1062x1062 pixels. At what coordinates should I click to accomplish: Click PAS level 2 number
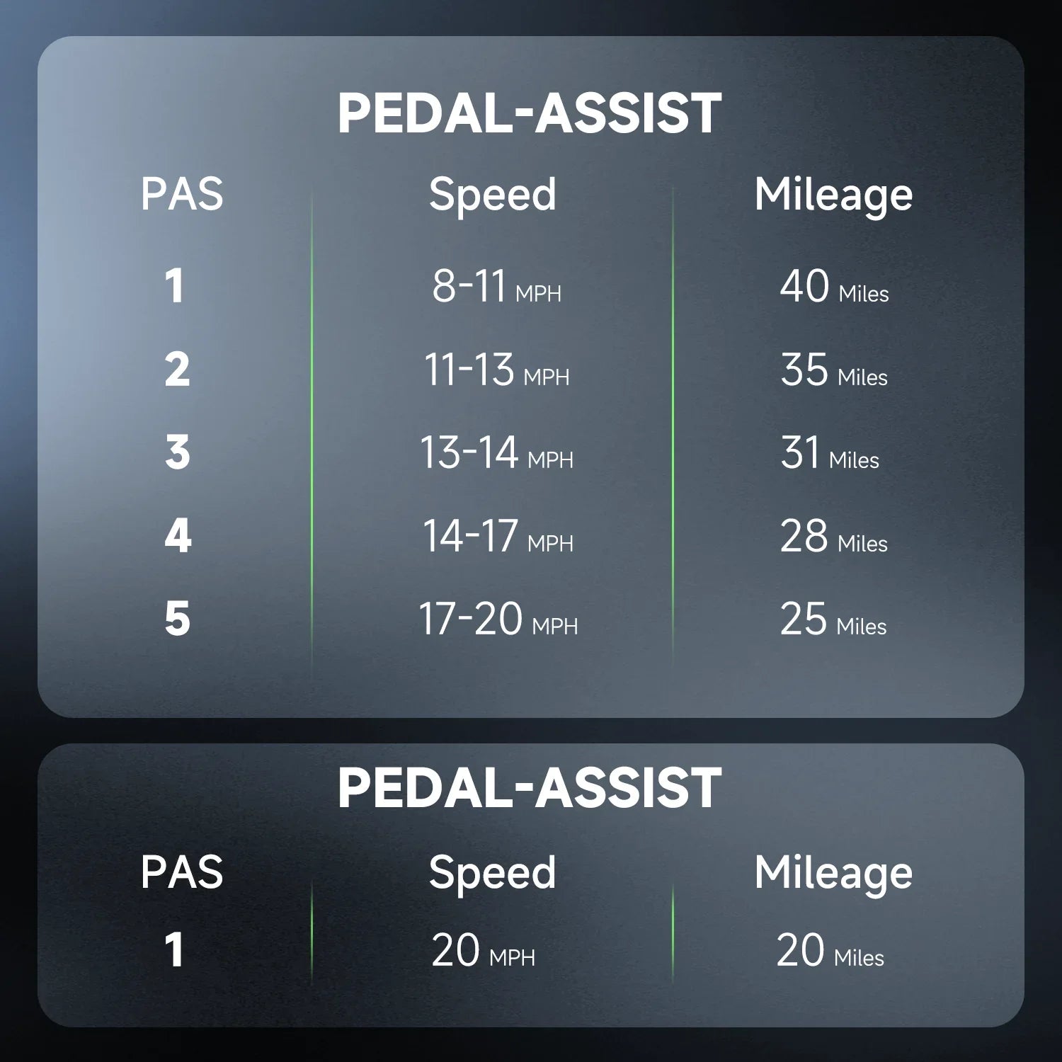(177, 370)
